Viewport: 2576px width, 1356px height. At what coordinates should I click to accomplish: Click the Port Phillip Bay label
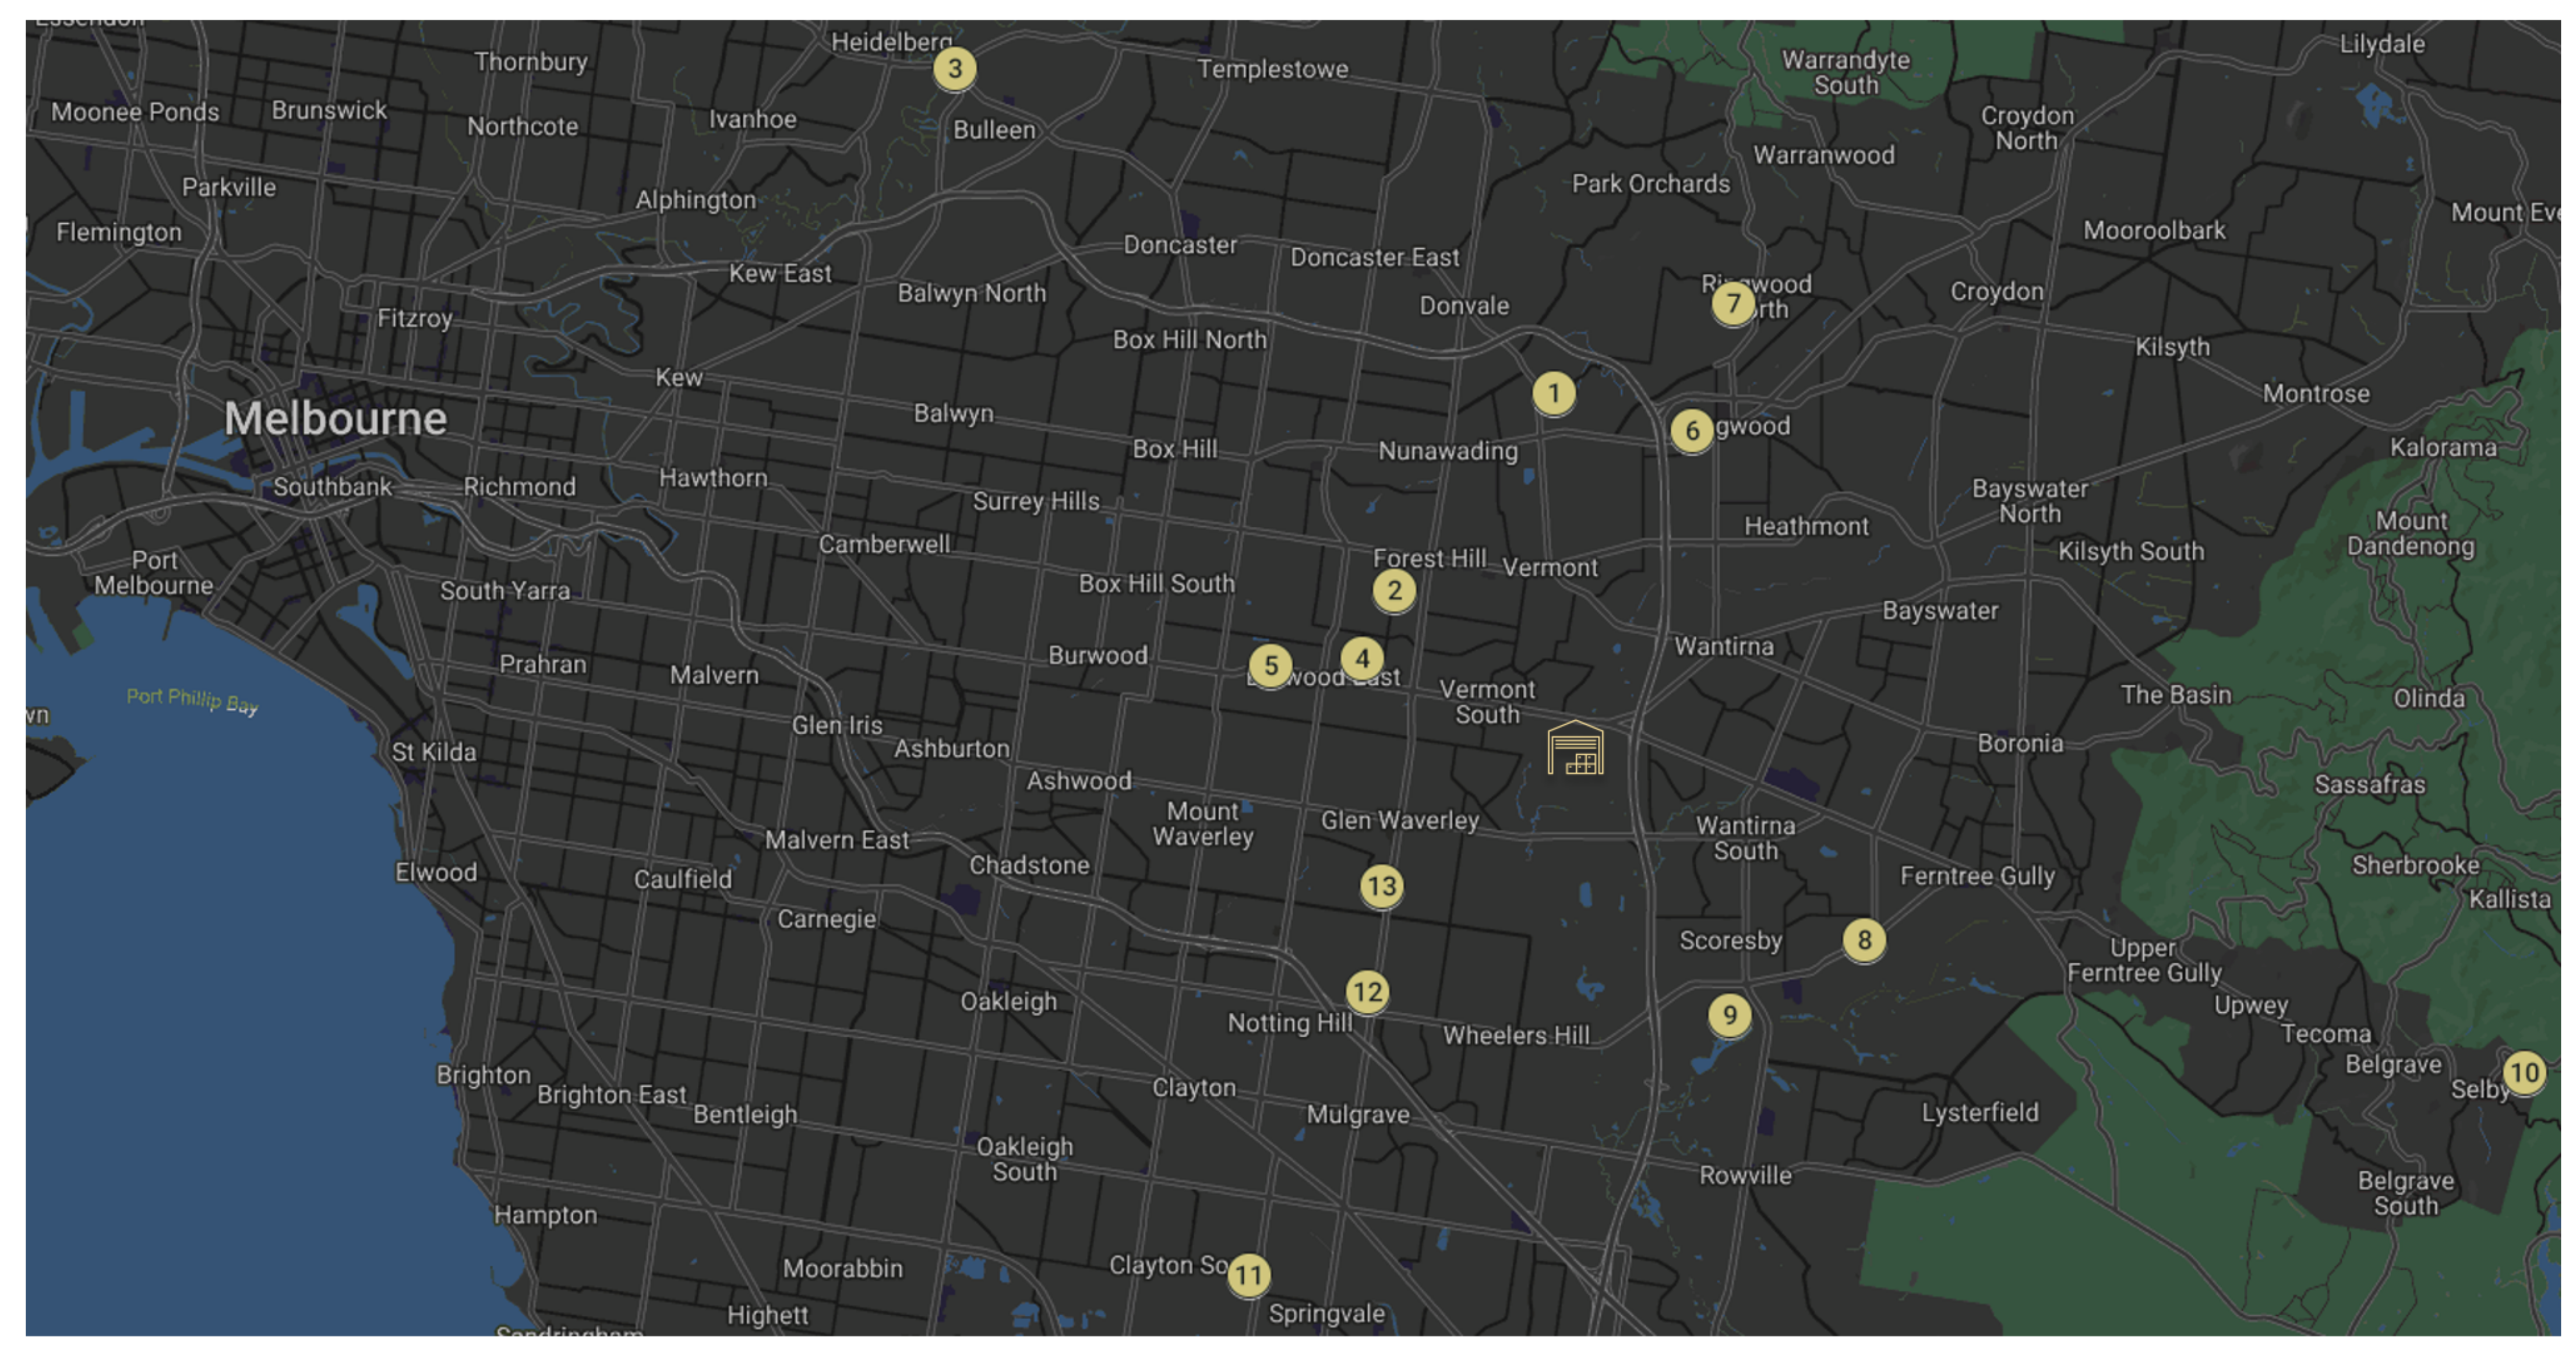192,699
